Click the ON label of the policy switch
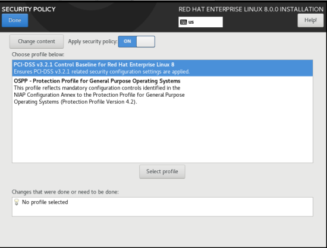 click(127, 41)
